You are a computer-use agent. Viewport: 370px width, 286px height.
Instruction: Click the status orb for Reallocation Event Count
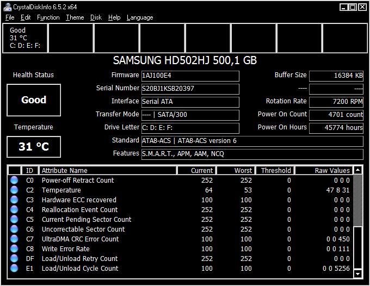pos(14,210)
